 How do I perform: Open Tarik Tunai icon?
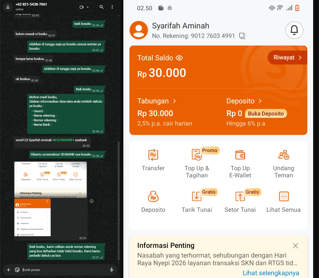click(x=197, y=196)
